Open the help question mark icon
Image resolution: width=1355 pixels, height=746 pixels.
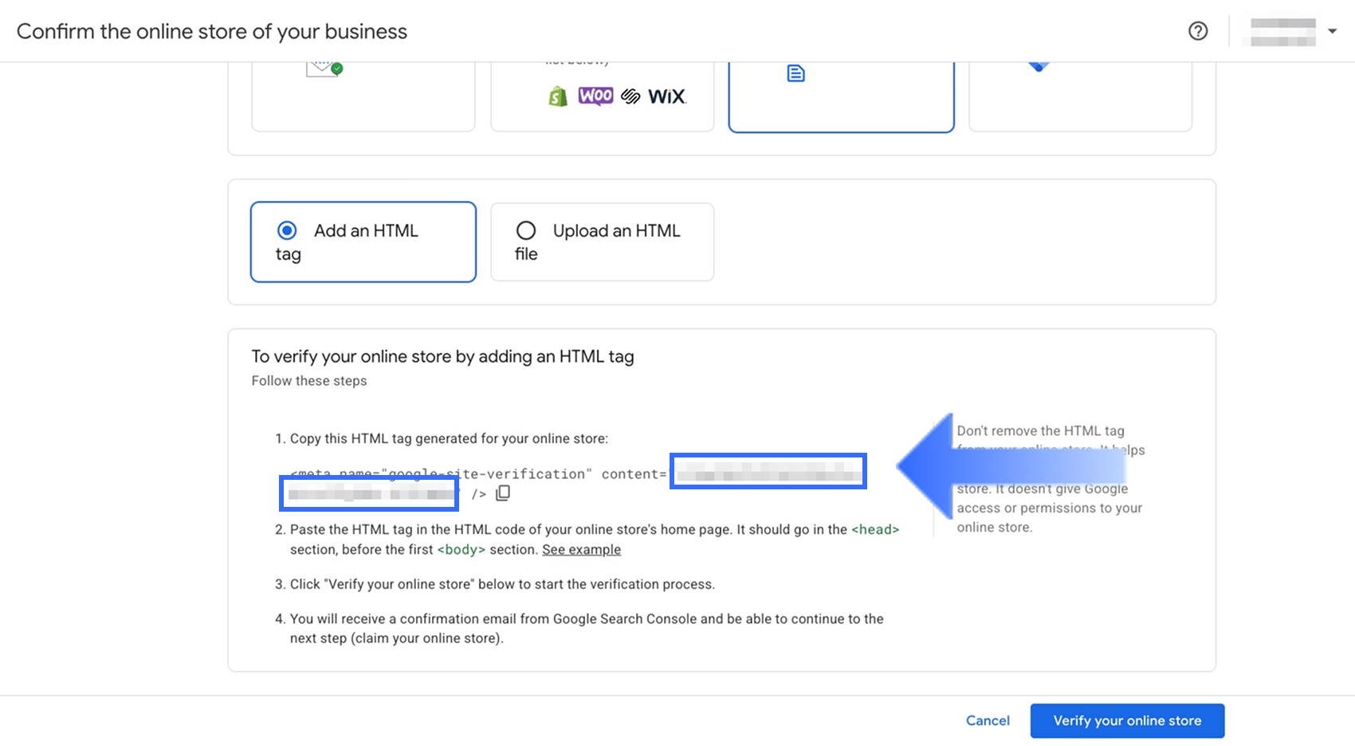pyautogui.click(x=1198, y=31)
